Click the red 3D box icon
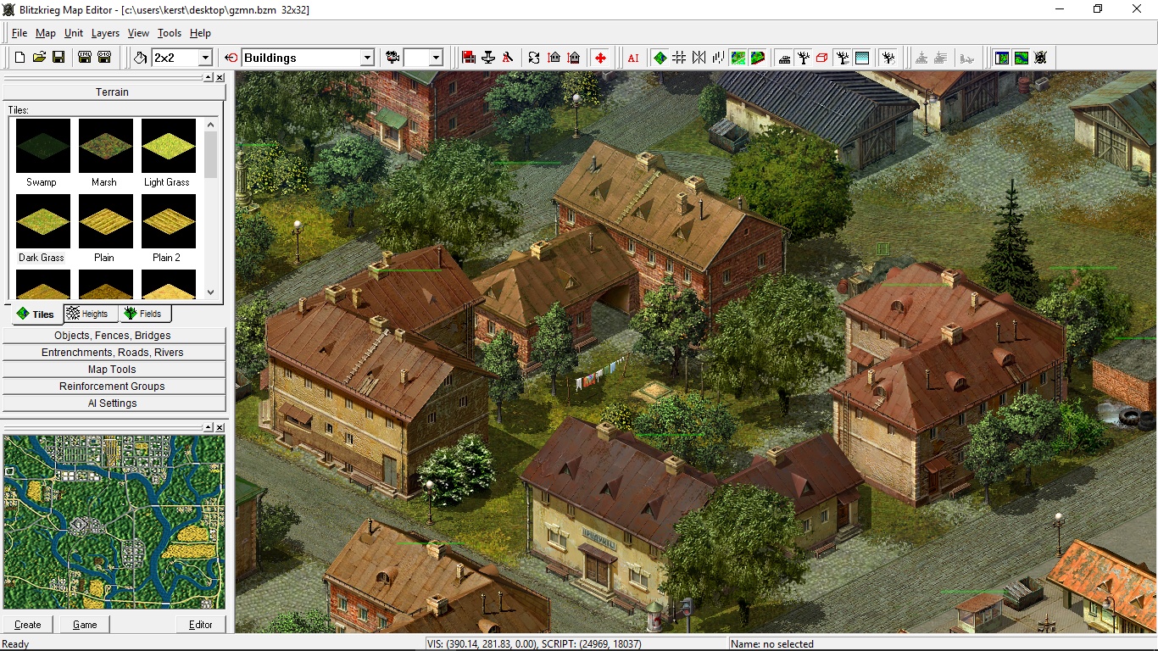This screenshot has height=651, width=1158. tap(822, 58)
